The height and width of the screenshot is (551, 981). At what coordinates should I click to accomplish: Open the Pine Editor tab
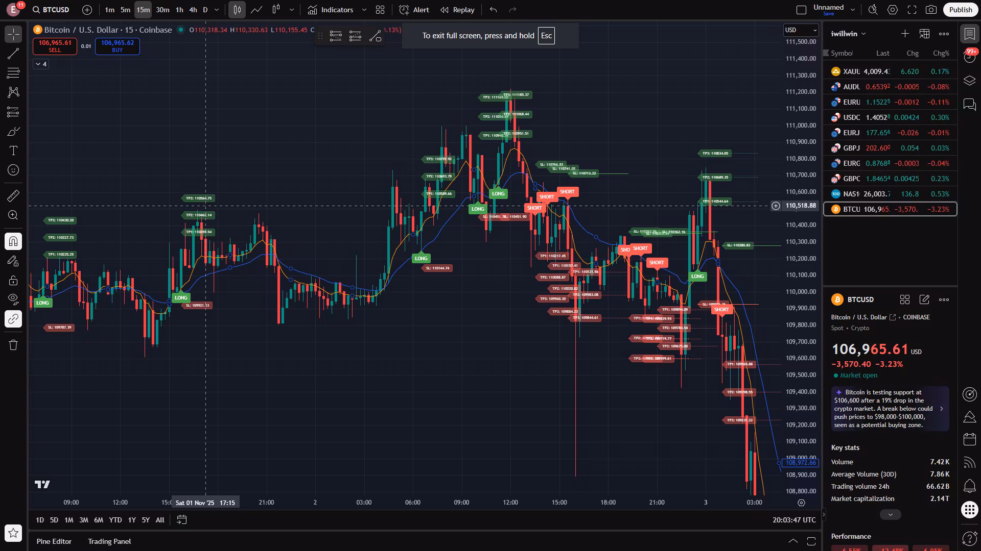54,541
